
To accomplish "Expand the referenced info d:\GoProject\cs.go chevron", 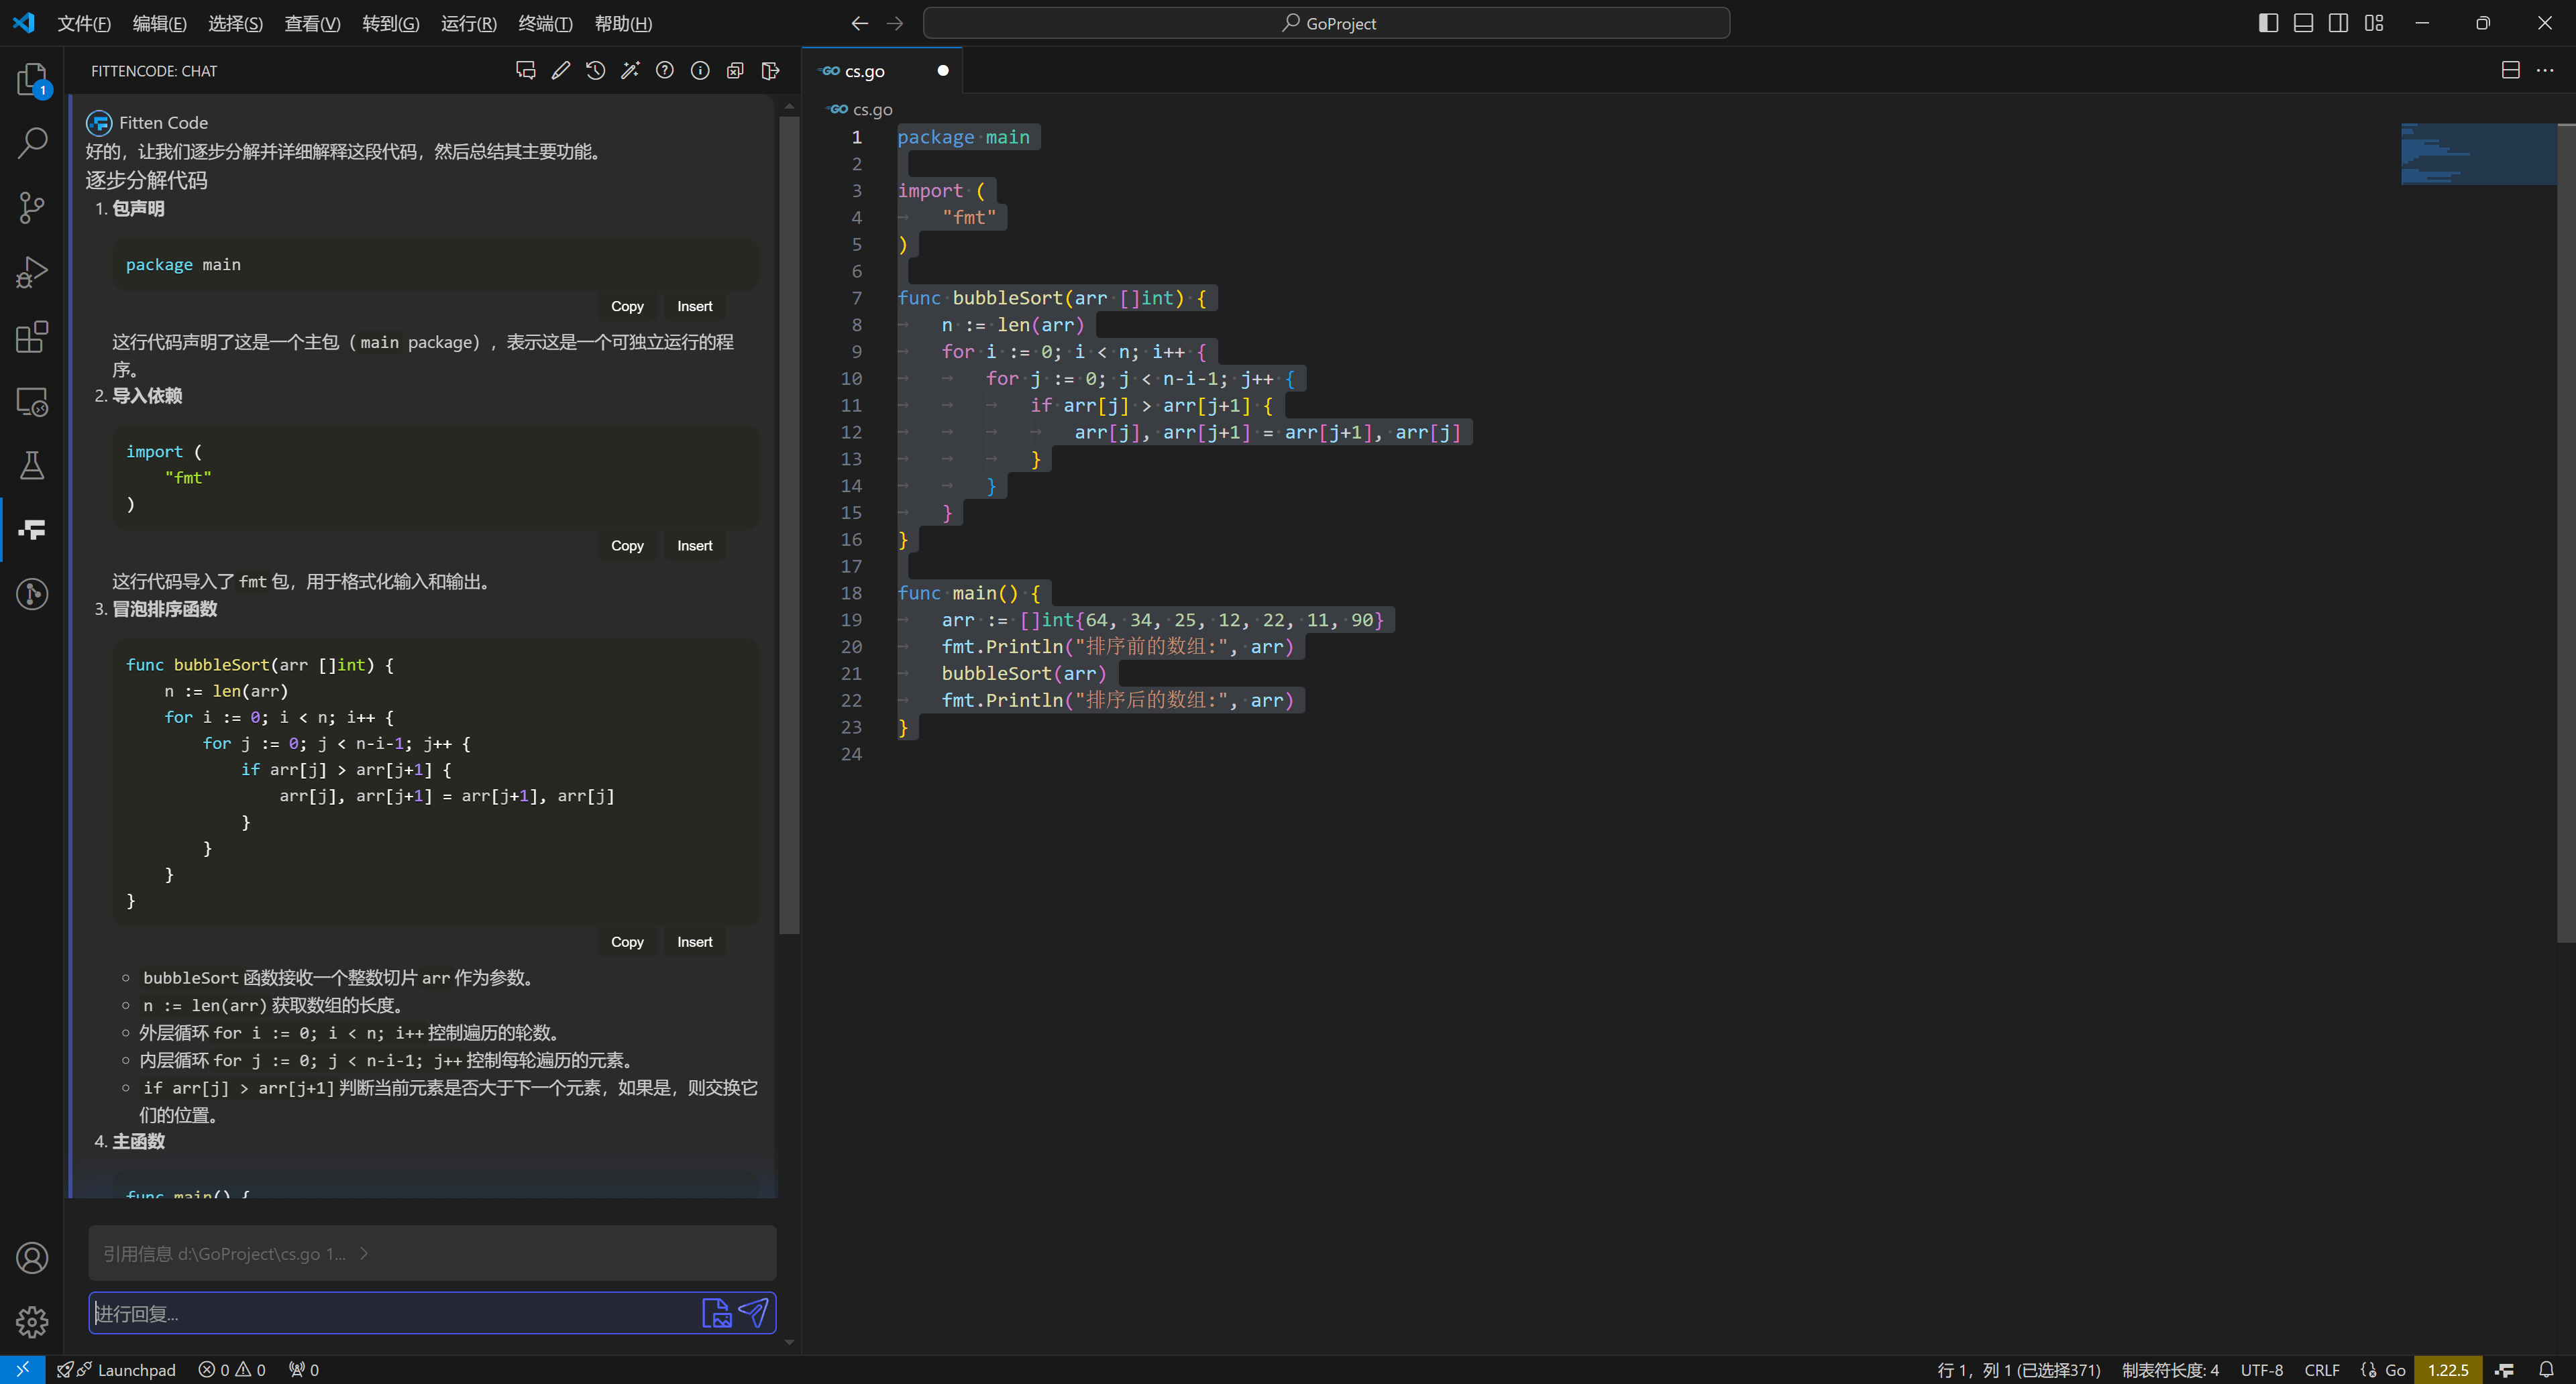I will click(x=364, y=1253).
